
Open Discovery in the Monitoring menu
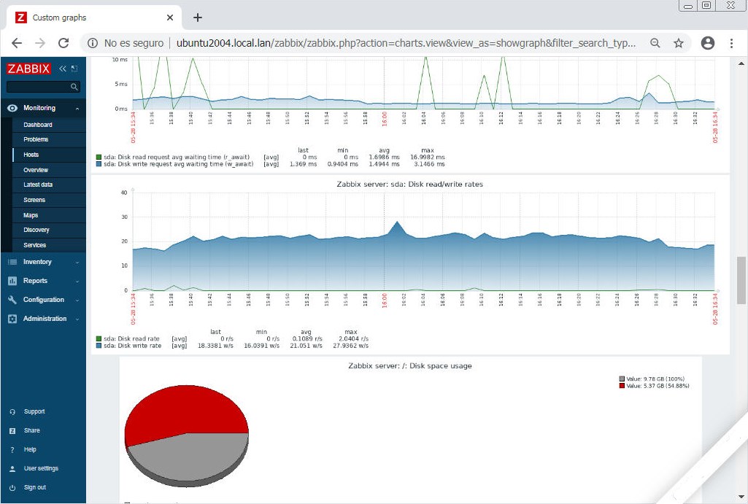pos(36,230)
